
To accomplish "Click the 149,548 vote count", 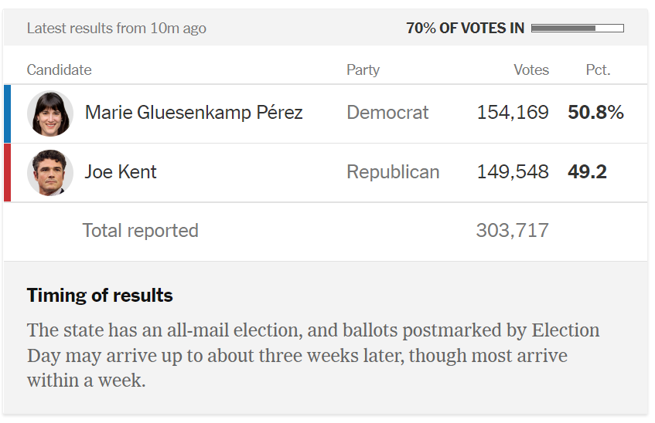I will pos(513,172).
